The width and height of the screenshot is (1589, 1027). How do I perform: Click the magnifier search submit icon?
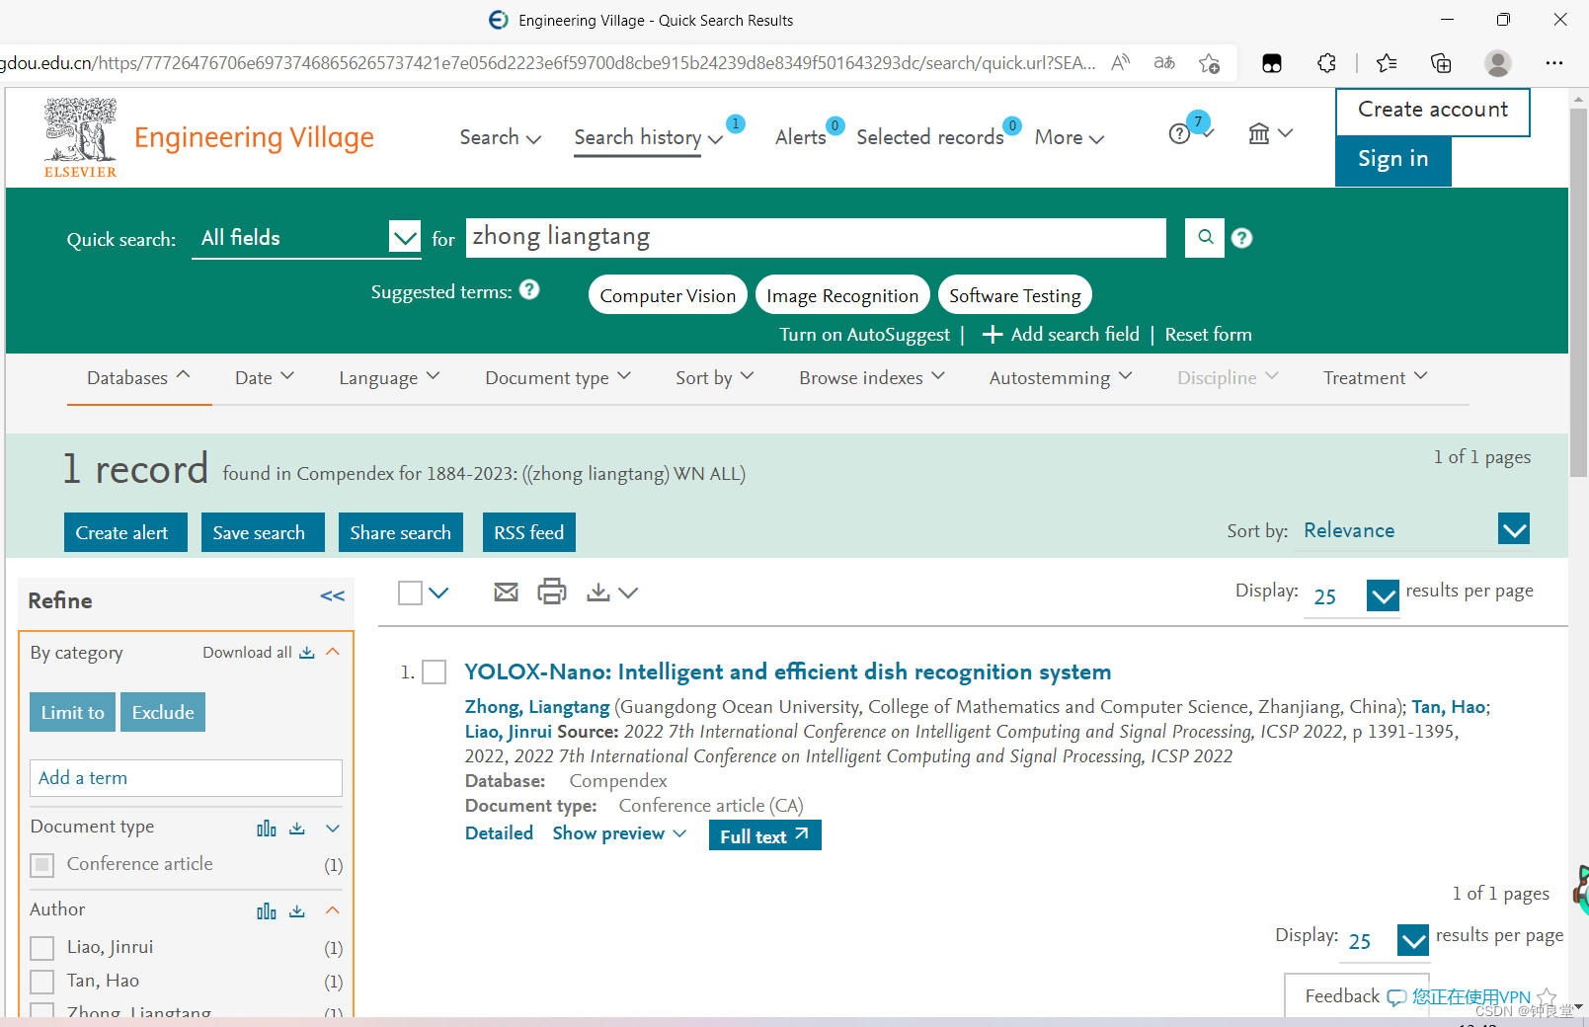click(1205, 237)
